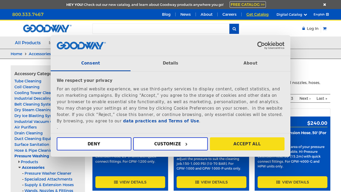
Task: Switch to the Details tab
Action: (170, 63)
